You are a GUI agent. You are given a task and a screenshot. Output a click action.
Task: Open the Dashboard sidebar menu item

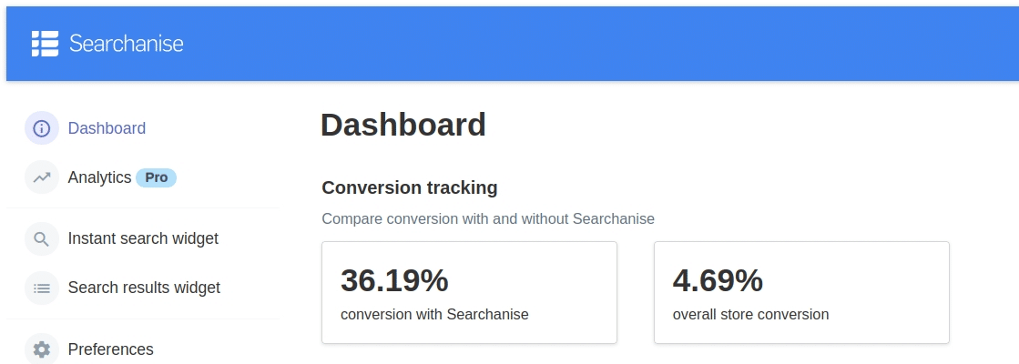tap(107, 128)
